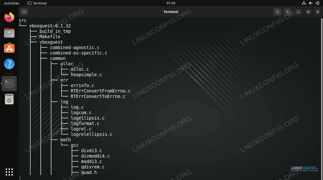Open the Trash from the dock
Viewport: 323px width, 180px height.
(x=9, y=99)
